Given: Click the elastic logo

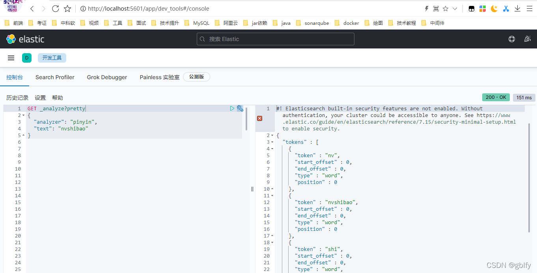Looking at the screenshot, I should [x=25, y=39].
